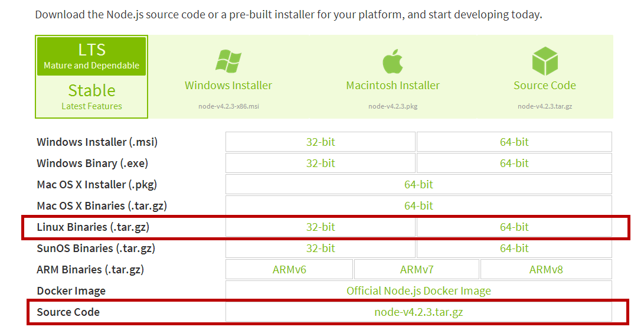This screenshot has height=330, width=644.
Task: Click the SunOS Binaries (.tar.gz) label
Action: tap(96, 248)
